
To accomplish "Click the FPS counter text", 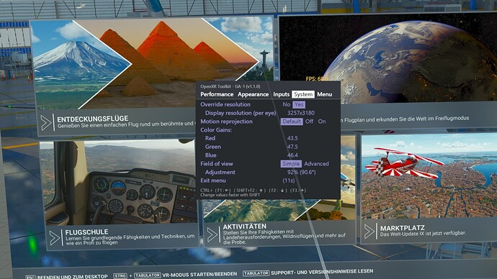I will coord(317,79).
